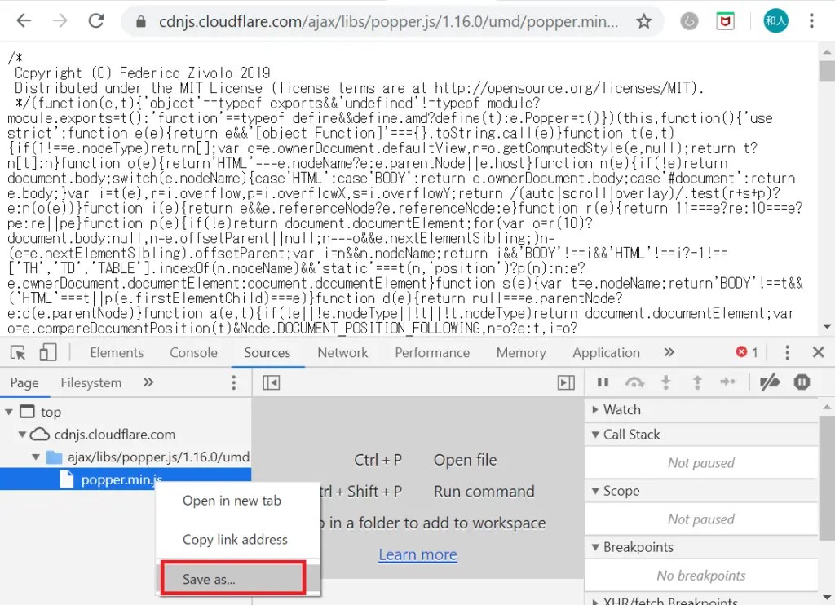The width and height of the screenshot is (835, 605).
Task: Click the Step out of current function icon
Action: tap(696, 382)
